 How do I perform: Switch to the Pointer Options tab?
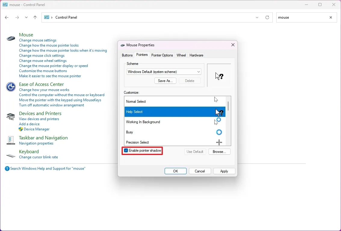[x=162, y=55]
